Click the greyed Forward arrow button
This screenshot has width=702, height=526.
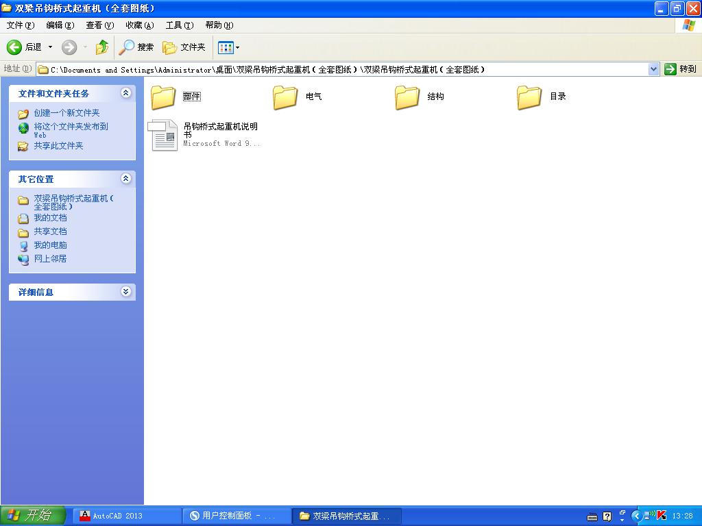(69, 47)
